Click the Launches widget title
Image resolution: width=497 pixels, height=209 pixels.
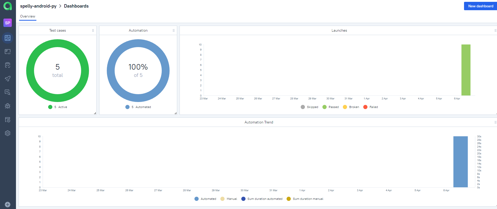pos(339,31)
